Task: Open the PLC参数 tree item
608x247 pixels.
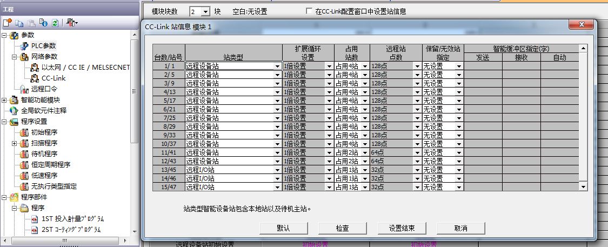Action: [43, 46]
